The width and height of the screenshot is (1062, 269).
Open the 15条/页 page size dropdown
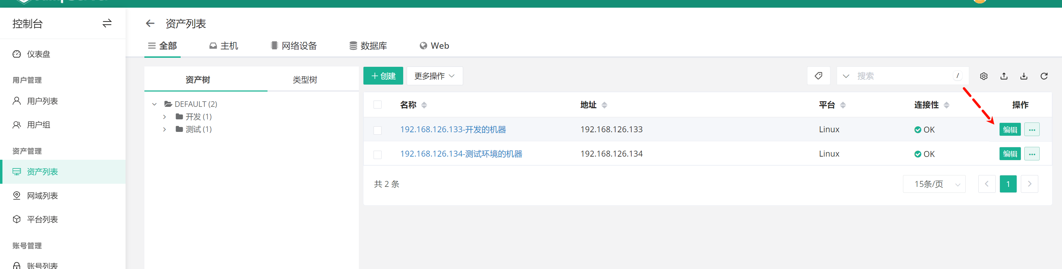934,184
